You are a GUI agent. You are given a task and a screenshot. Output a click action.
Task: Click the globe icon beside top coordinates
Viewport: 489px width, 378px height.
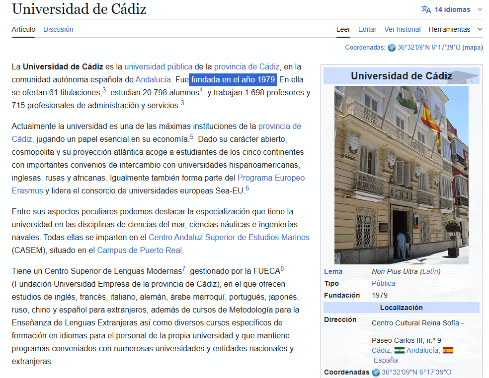coord(392,48)
